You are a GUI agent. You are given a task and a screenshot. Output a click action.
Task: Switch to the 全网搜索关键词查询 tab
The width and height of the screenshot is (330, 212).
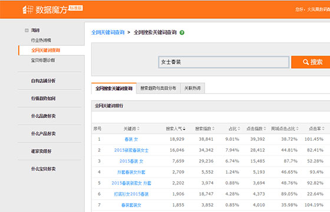pyautogui.click(x=114, y=88)
